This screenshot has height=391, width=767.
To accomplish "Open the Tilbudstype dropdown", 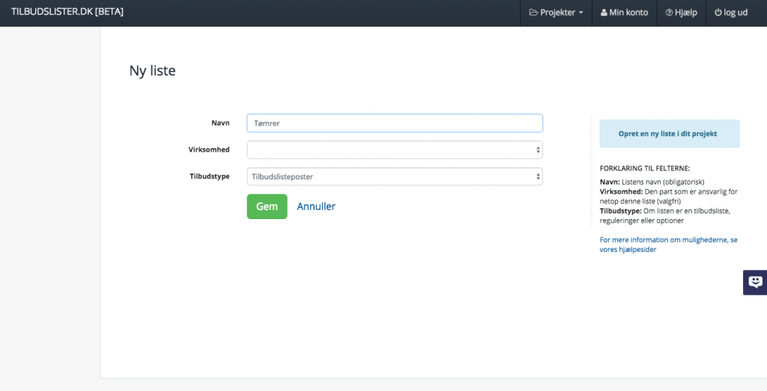I will pyautogui.click(x=395, y=176).
